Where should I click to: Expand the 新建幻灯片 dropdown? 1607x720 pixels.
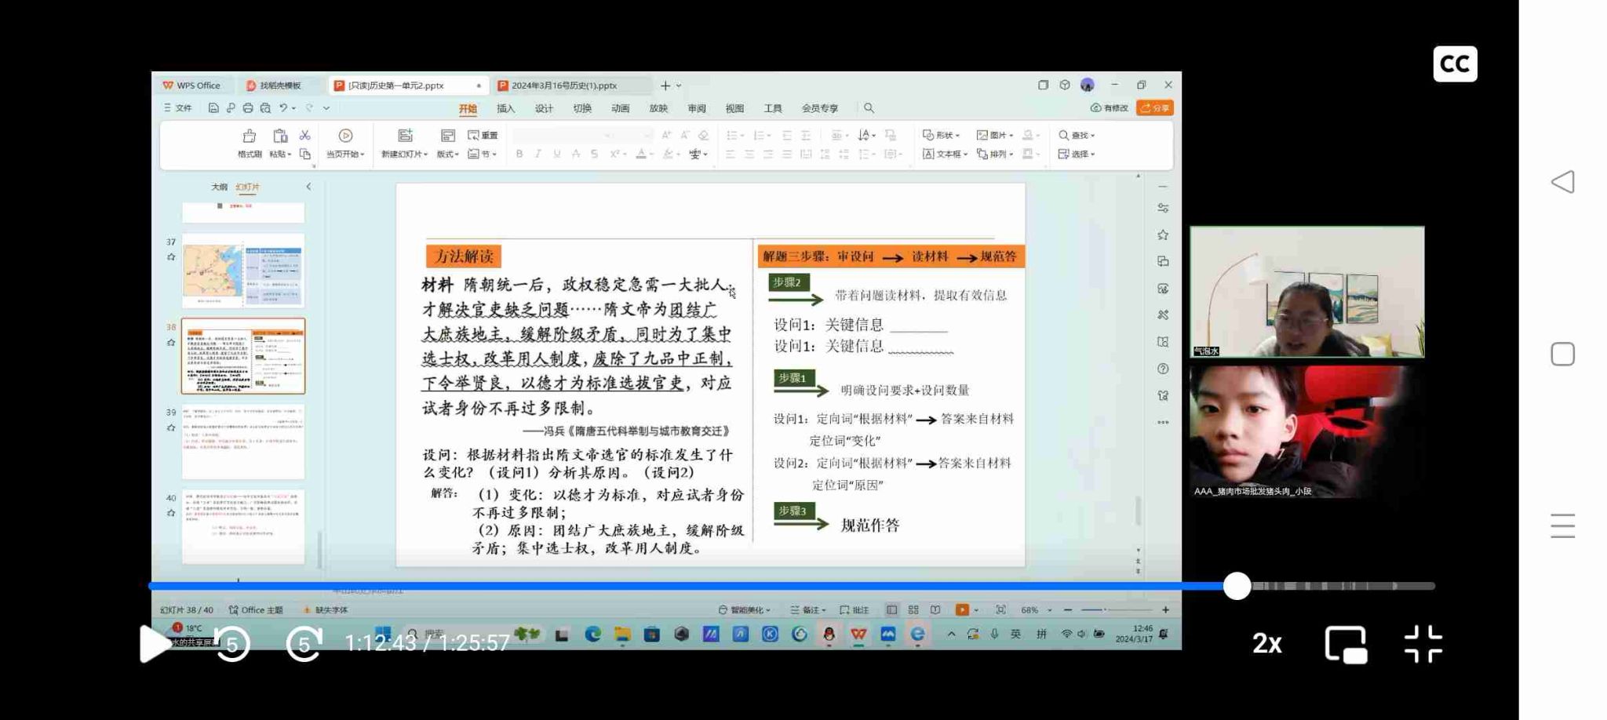click(x=404, y=155)
